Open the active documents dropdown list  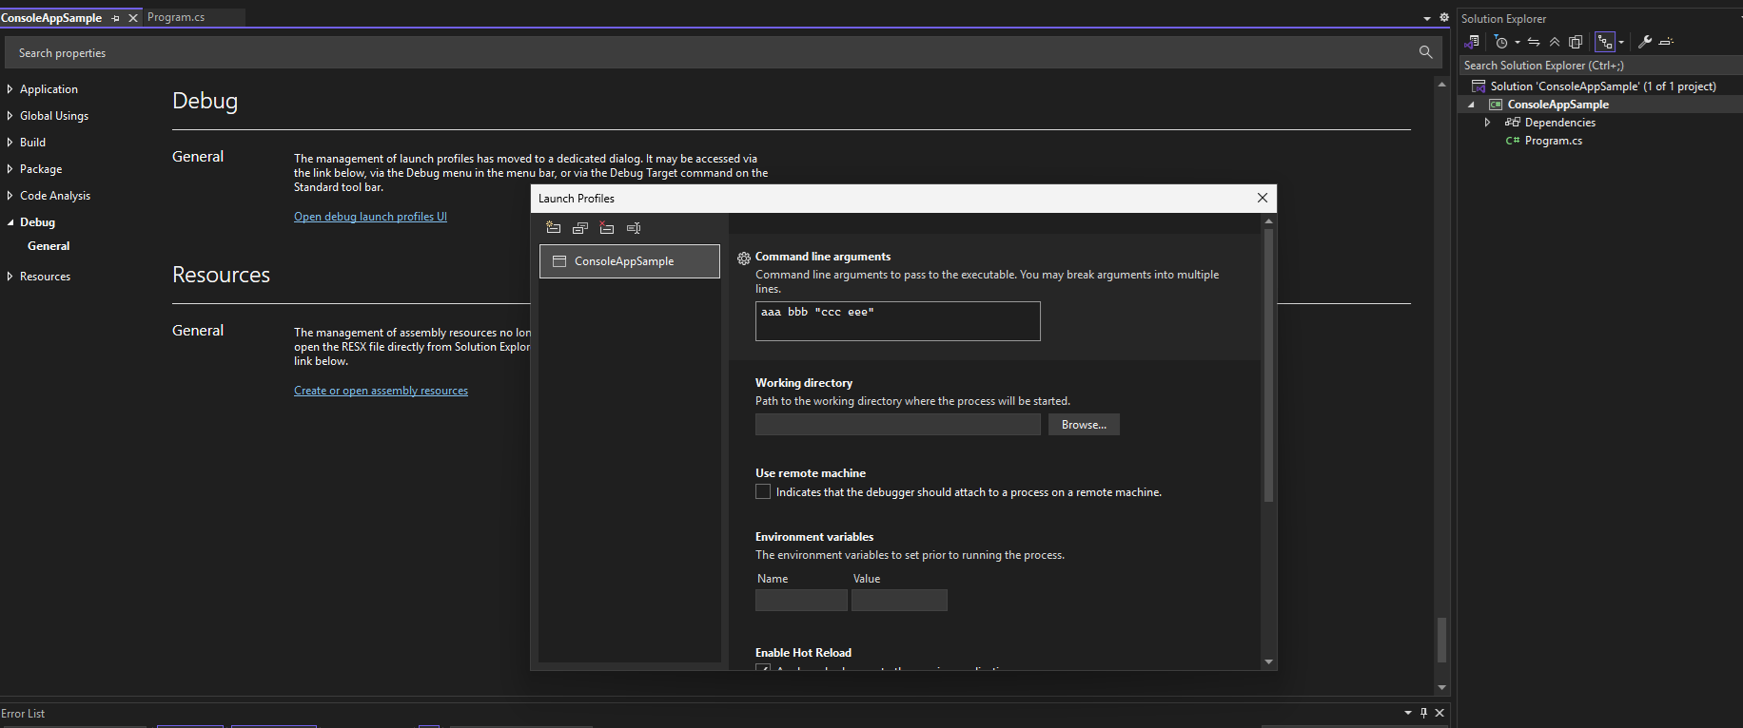[x=1427, y=18]
